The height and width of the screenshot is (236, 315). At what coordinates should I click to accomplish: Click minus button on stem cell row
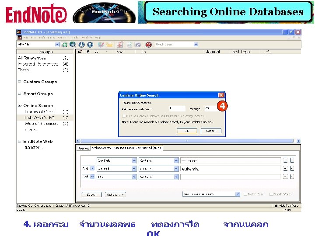coord(292,160)
